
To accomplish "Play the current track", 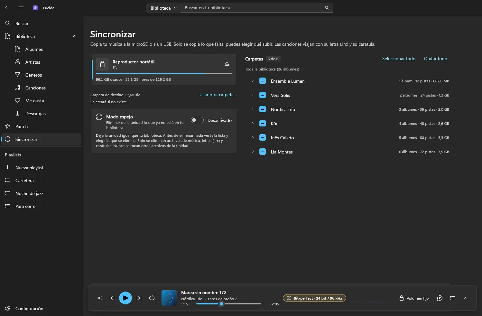I will [x=125, y=298].
